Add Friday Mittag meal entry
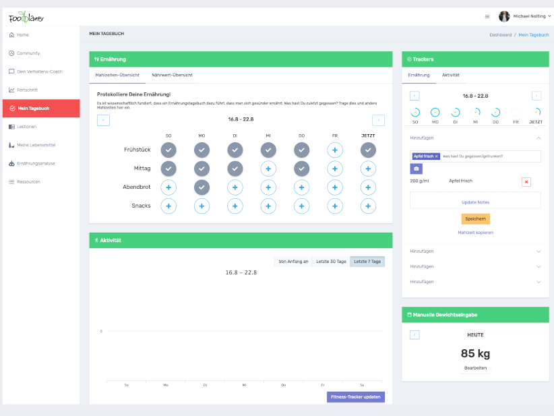 (x=335, y=169)
